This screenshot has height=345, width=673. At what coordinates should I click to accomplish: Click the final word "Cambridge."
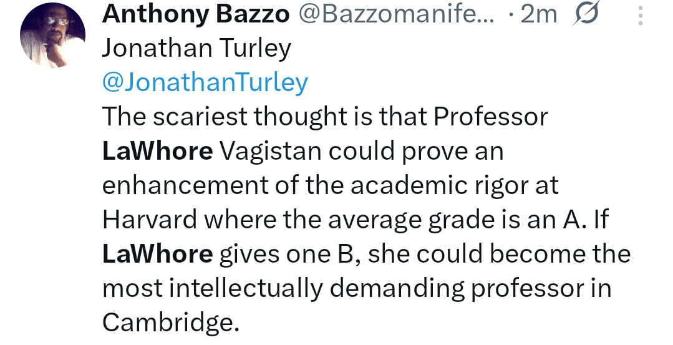pyautogui.click(x=171, y=323)
